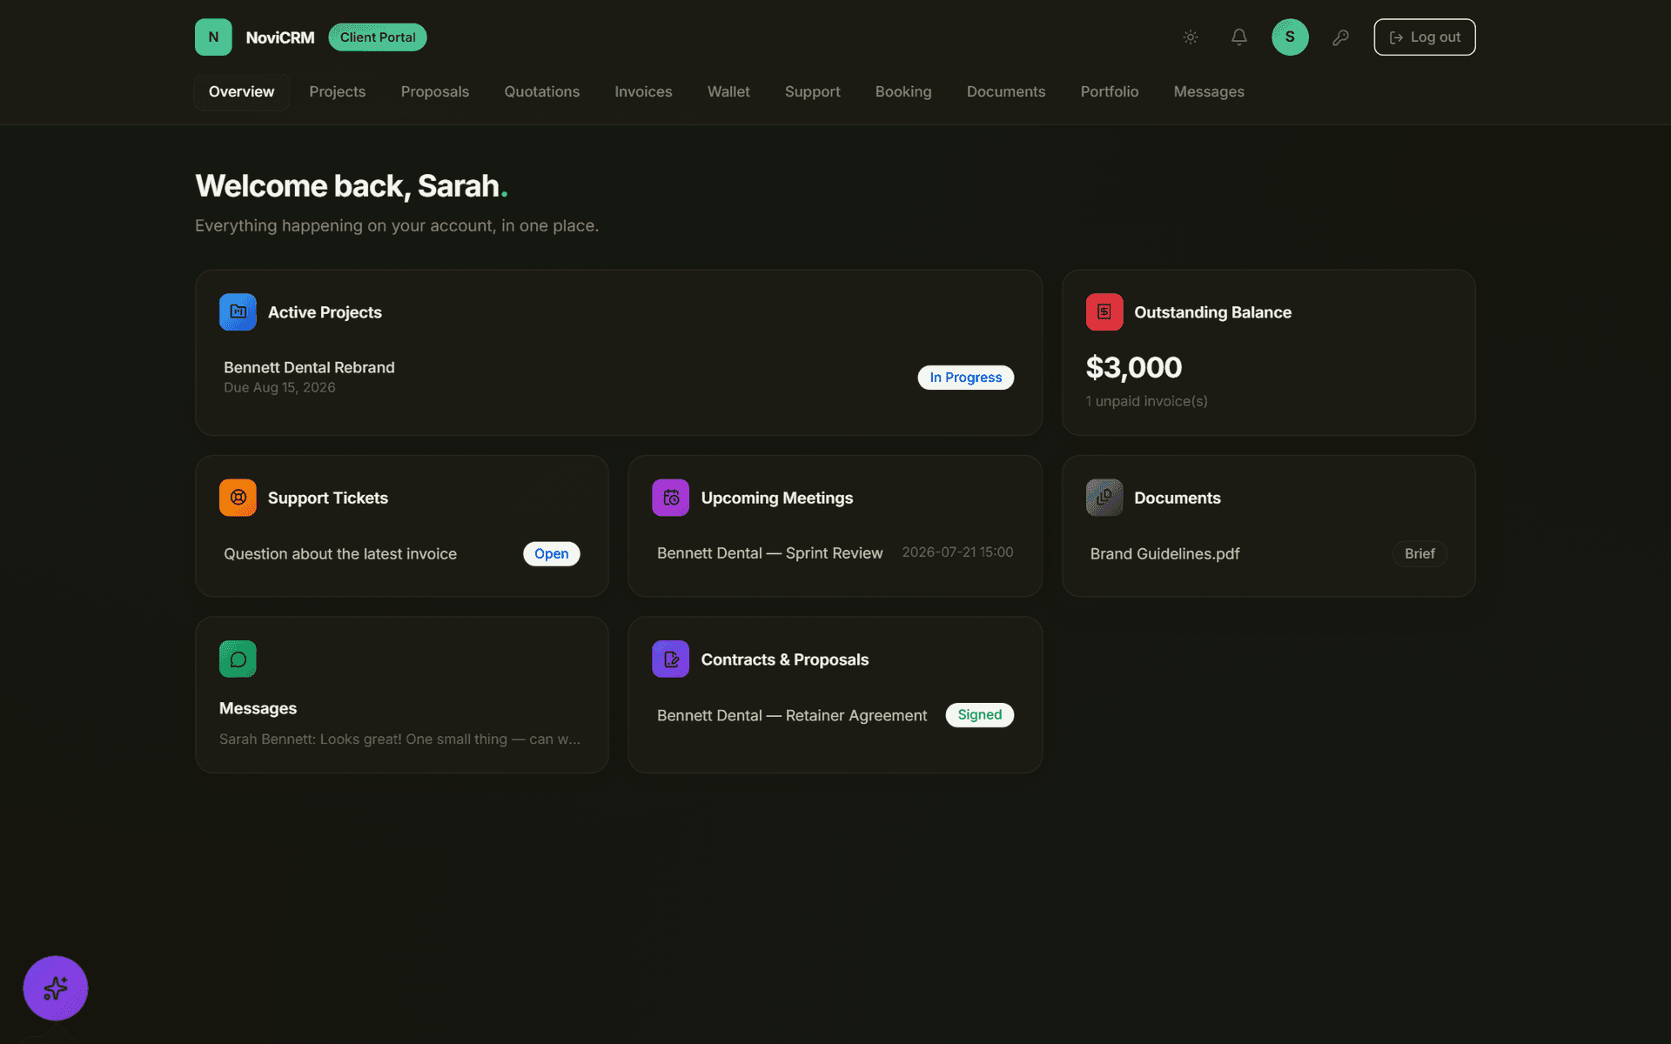Click the Due Aug 15, 2026 date
This screenshot has width=1671, height=1044.
coord(279,388)
